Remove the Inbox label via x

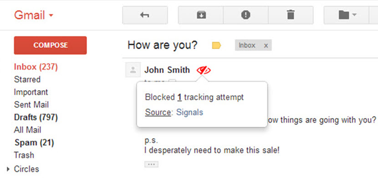(266, 45)
